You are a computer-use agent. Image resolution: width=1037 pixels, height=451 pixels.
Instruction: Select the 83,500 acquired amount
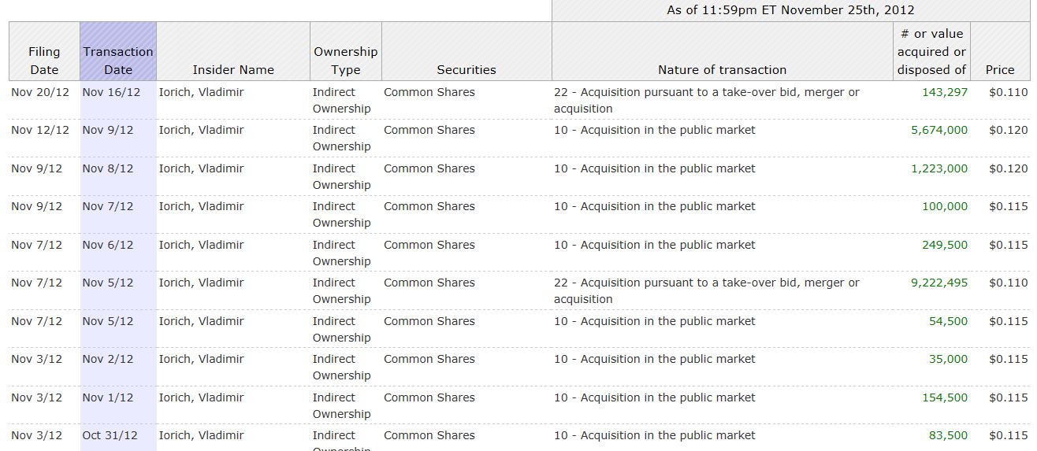[x=948, y=435]
